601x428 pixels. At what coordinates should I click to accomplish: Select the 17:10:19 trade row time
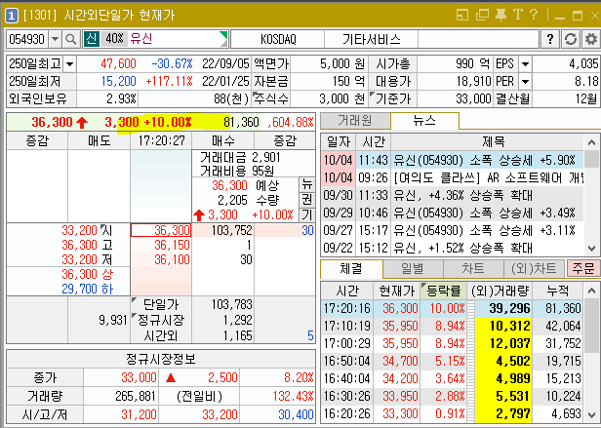(347, 326)
